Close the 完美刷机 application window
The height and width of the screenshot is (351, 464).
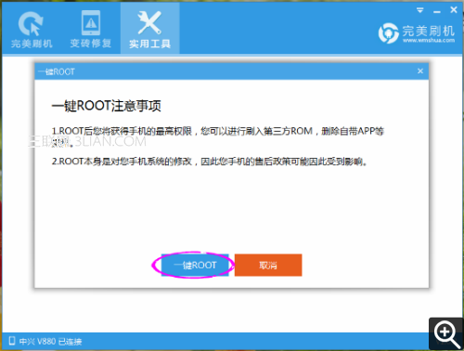point(454,10)
